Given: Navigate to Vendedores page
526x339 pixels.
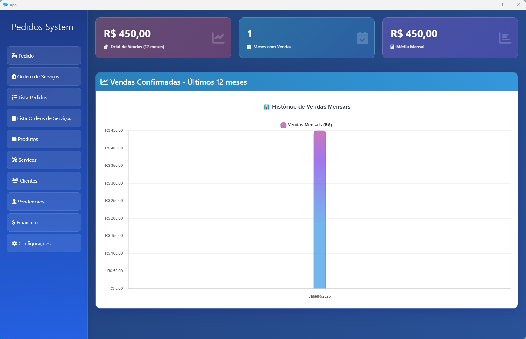Looking at the screenshot, I should pos(44,202).
